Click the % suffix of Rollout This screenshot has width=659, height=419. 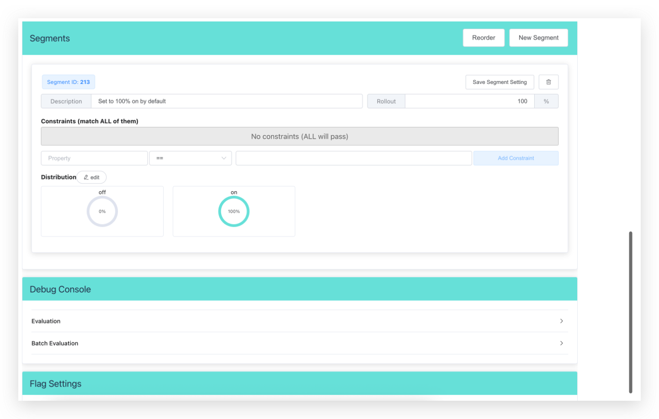(547, 101)
